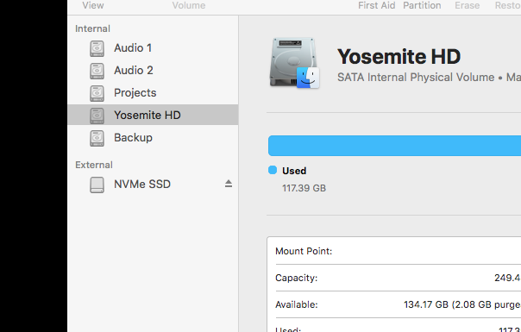The width and height of the screenshot is (521, 332).
Task: Open the Volume toolbar control
Action: (x=189, y=5)
